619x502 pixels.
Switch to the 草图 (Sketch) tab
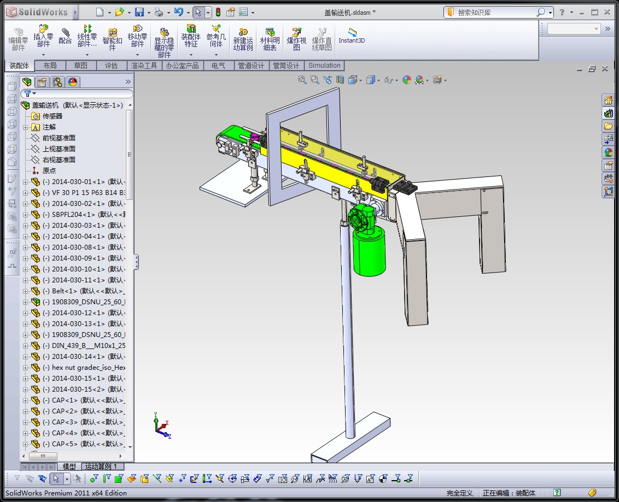pos(80,66)
